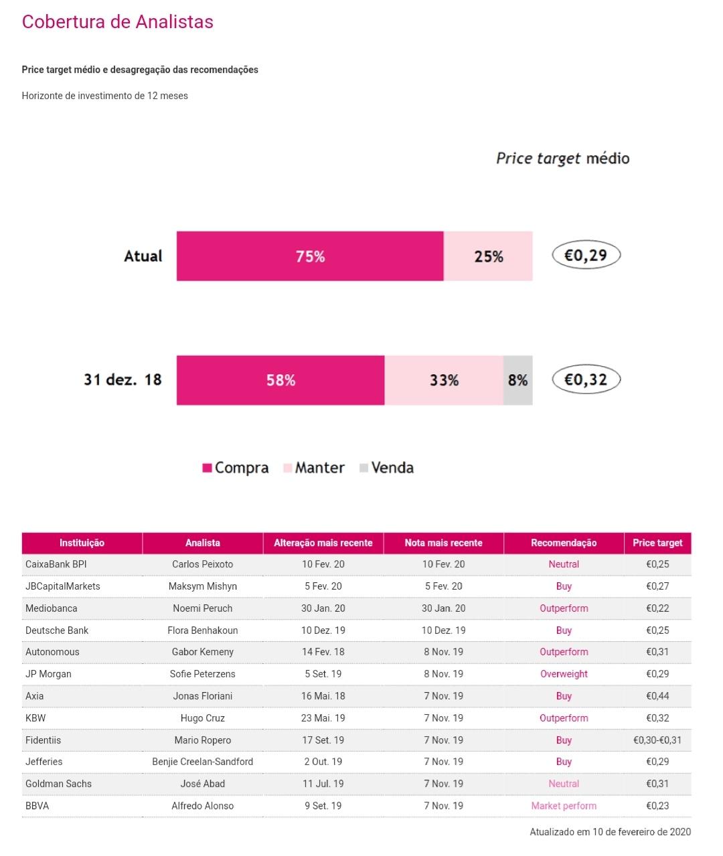Click the 58% bar for 31 dez. 18
Image resolution: width=723 pixels, height=856 pixels.
tap(280, 380)
